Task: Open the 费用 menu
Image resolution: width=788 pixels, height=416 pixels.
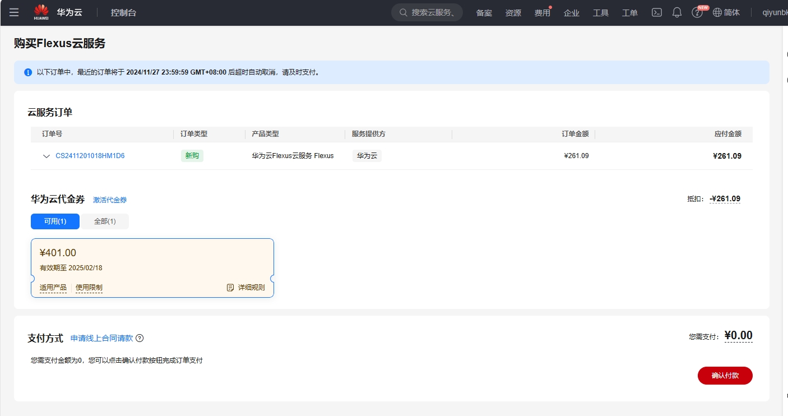Action: pyautogui.click(x=542, y=13)
